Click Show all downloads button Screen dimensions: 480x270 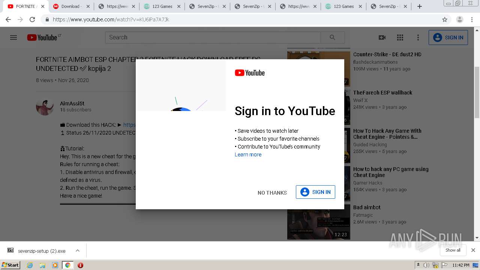click(453, 250)
